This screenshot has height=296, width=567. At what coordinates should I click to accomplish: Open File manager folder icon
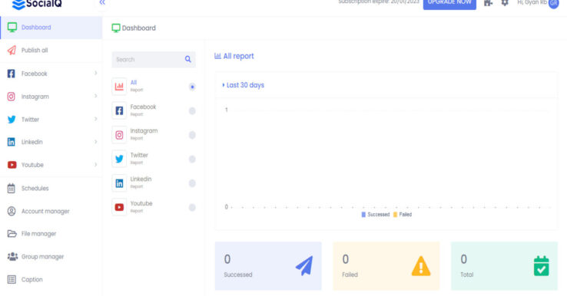point(12,234)
